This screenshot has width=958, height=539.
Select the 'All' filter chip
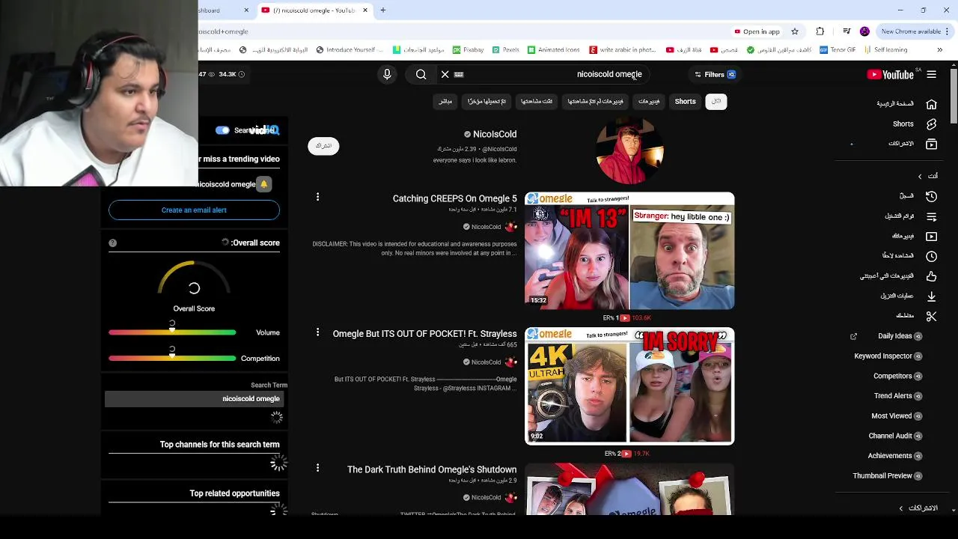(x=716, y=101)
